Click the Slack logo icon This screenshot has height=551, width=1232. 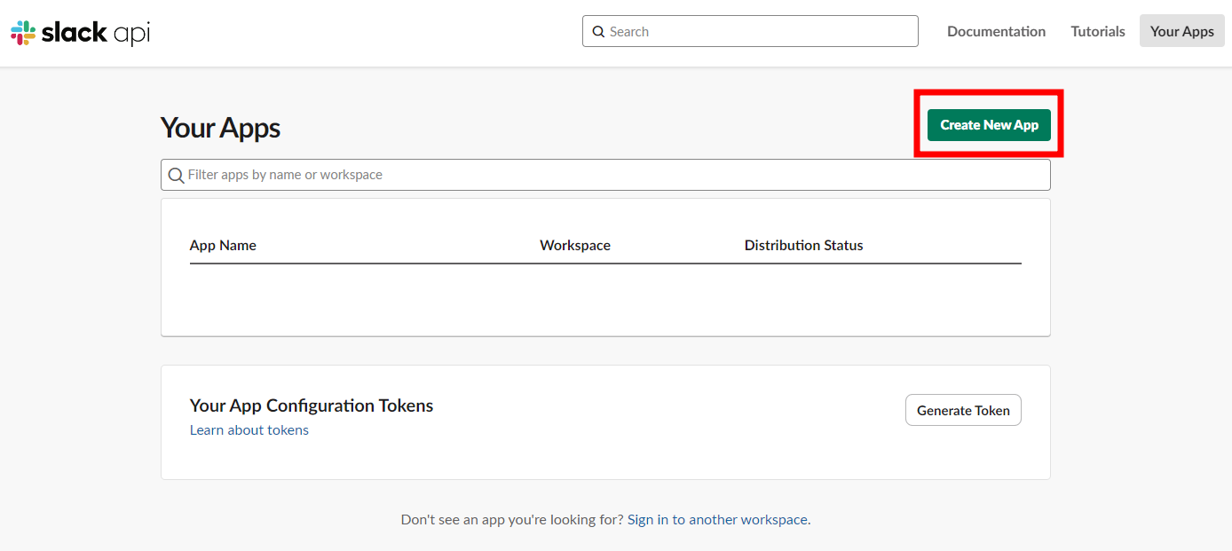[23, 33]
